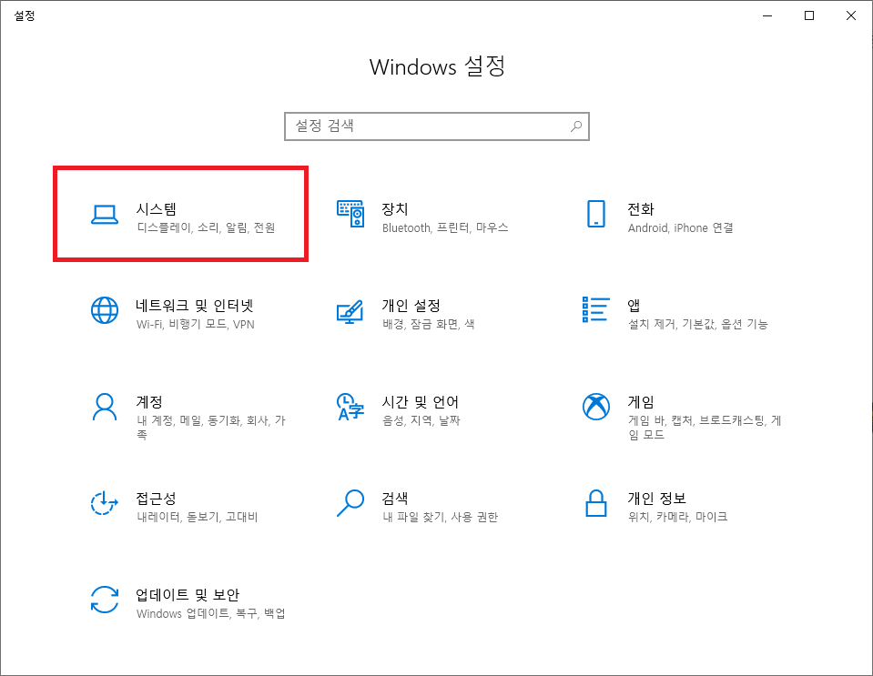The image size is (873, 676).
Task: Click the 네트워크 및 인터넷 globe icon
Action: (105, 310)
